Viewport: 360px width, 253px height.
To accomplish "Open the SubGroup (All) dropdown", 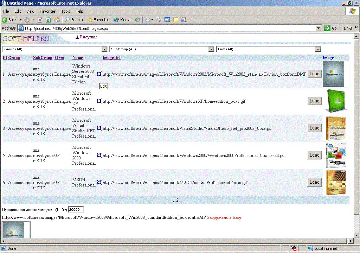I will click(162, 49).
